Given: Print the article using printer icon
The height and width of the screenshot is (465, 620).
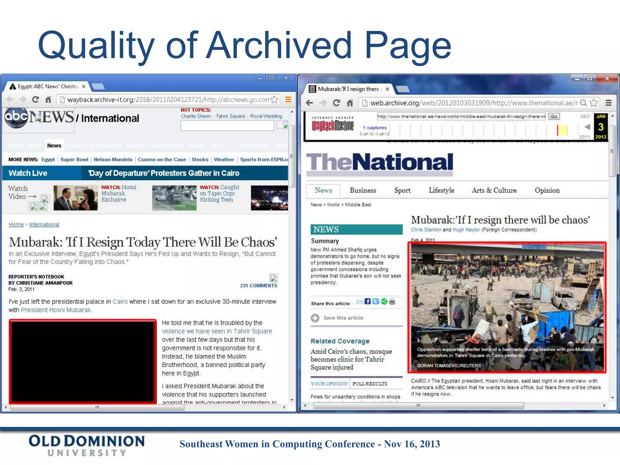Looking at the screenshot, I should click(392, 302).
